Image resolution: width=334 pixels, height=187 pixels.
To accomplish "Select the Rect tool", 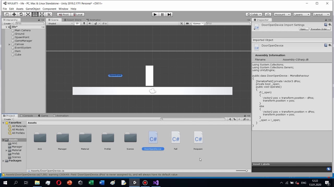I will (x=35, y=15).
